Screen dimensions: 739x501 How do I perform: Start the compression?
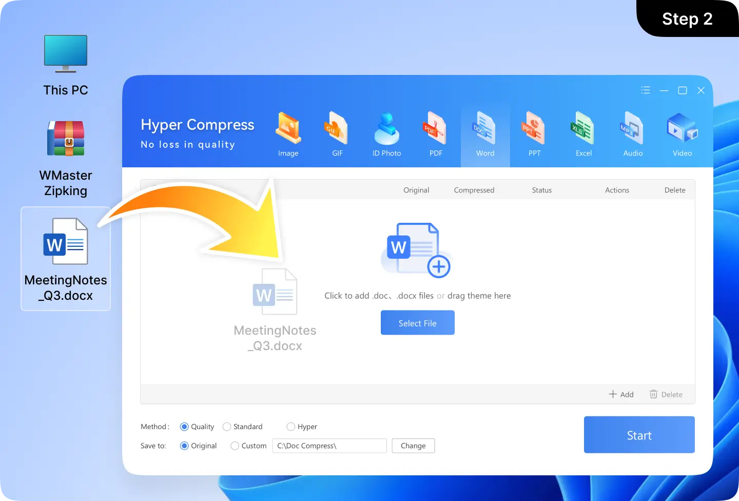tap(639, 435)
